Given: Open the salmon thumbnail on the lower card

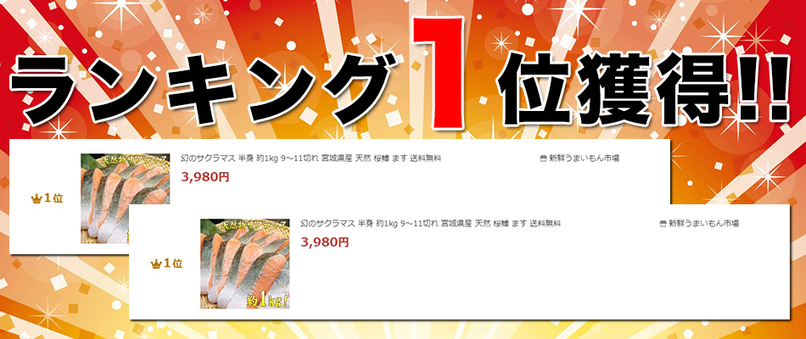Looking at the screenshot, I should click(x=244, y=264).
